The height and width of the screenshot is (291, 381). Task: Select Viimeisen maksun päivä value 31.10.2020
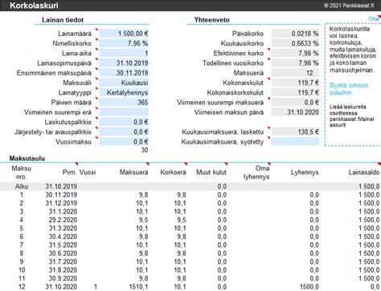[x=295, y=112]
